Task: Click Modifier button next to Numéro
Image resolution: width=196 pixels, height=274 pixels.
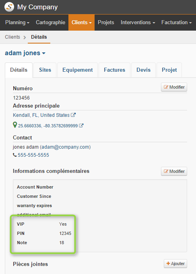Action: [x=174, y=87]
